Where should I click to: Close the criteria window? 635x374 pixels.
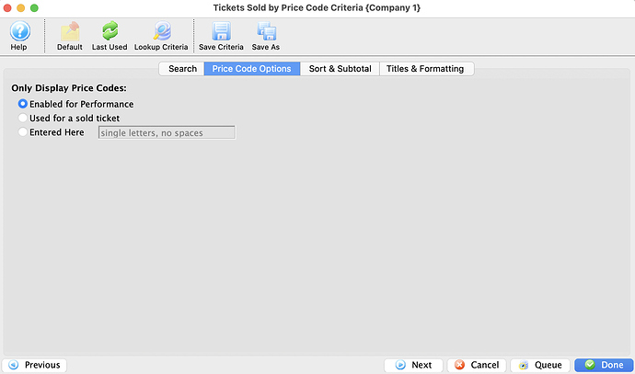[7, 7]
